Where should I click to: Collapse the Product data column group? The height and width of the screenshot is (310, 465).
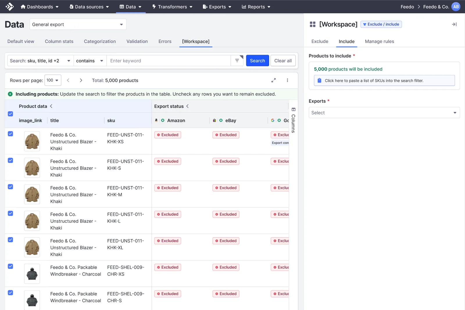pos(51,106)
